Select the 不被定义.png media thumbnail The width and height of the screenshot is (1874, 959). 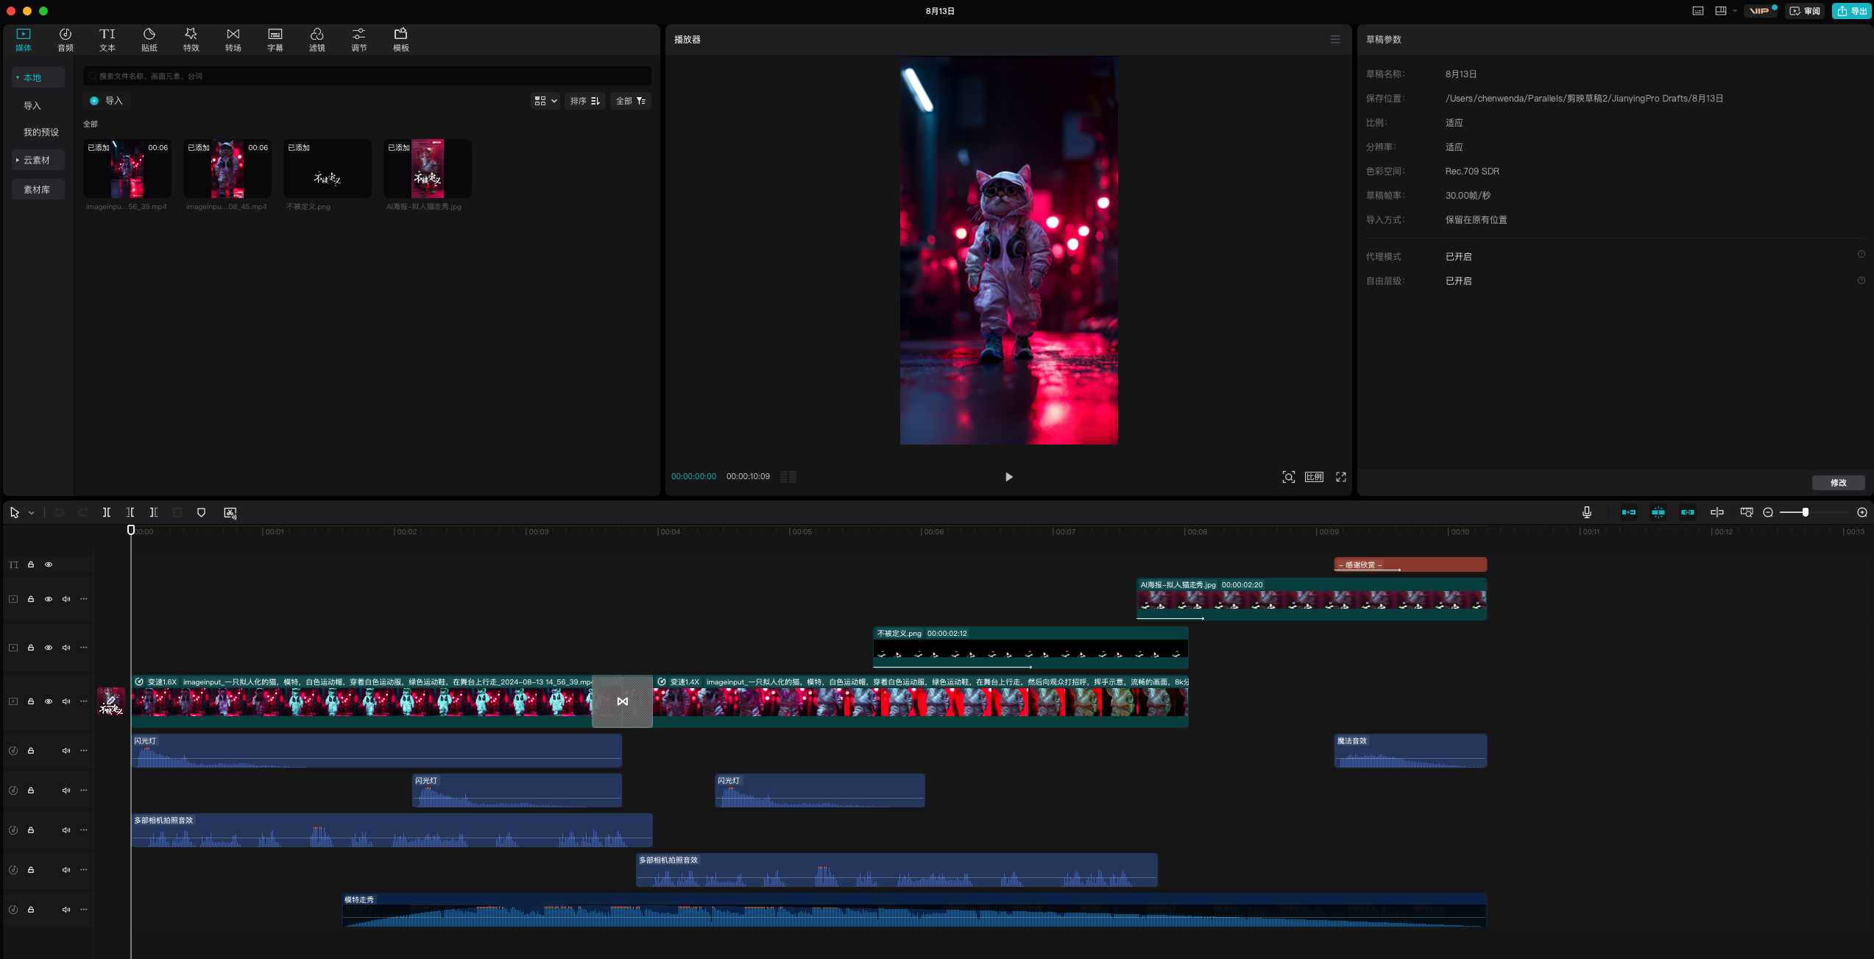pyautogui.click(x=328, y=169)
